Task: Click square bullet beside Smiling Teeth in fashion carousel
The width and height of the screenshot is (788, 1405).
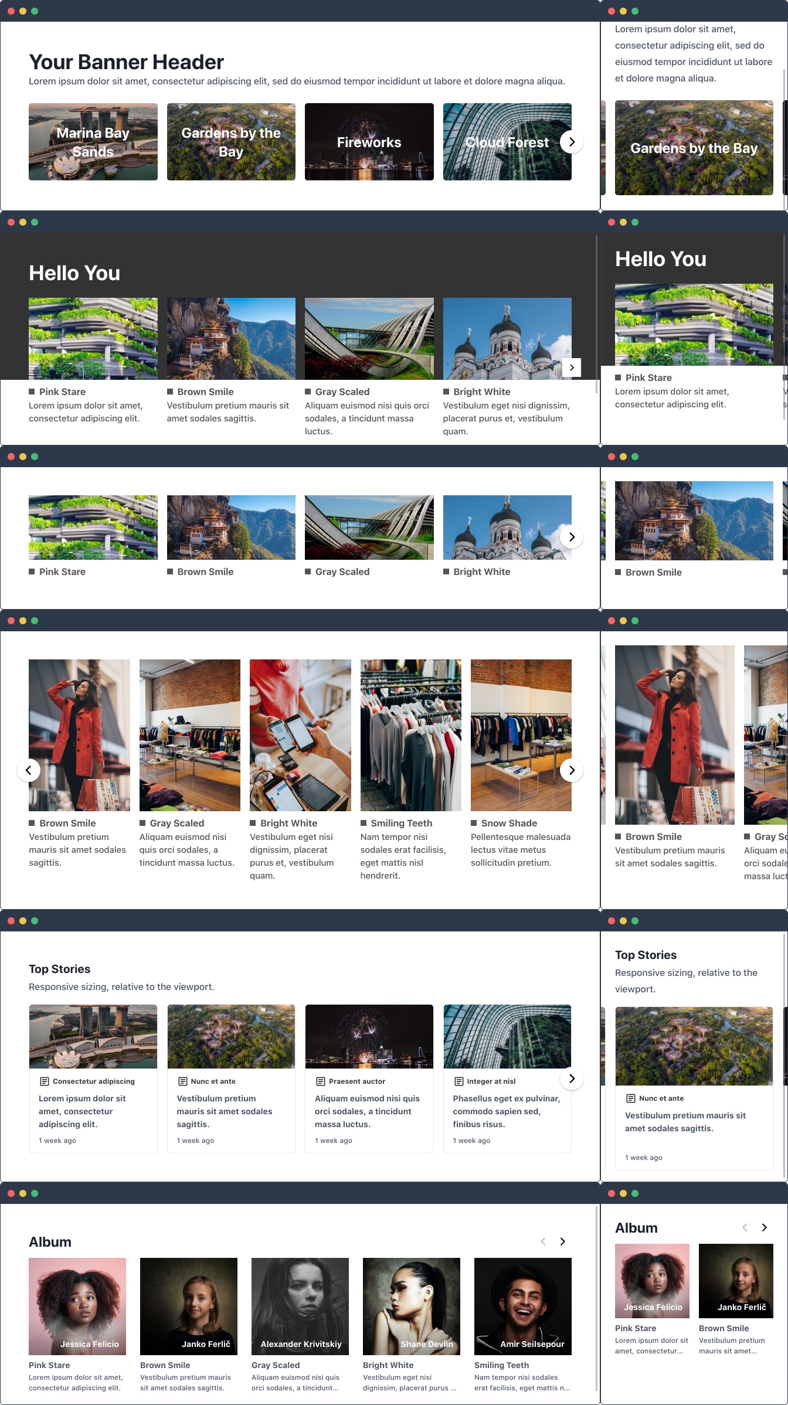Action: click(364, 823)
